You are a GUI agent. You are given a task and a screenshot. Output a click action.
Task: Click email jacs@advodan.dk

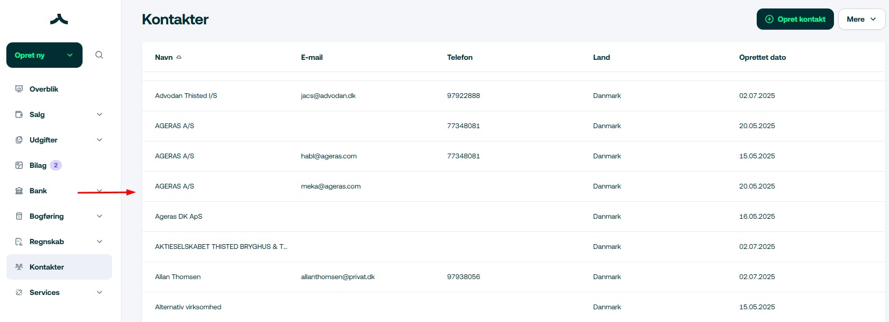(328, 96)
